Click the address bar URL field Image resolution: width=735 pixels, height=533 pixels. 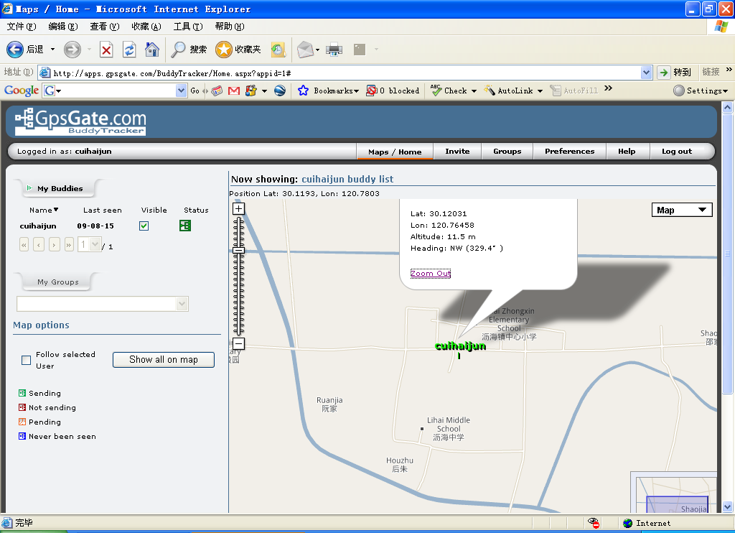(x=346, y=73)
